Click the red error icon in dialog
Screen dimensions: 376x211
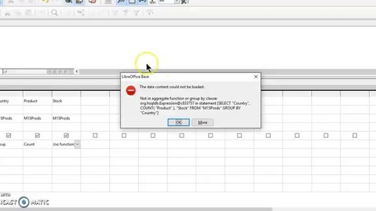click(131, 90)
